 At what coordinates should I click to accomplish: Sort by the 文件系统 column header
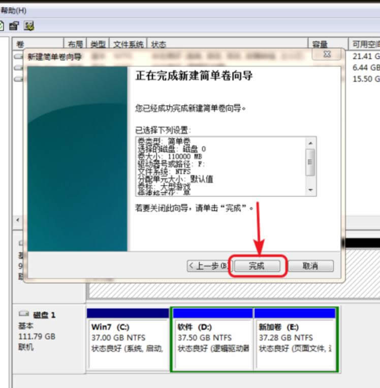[128, 45]
